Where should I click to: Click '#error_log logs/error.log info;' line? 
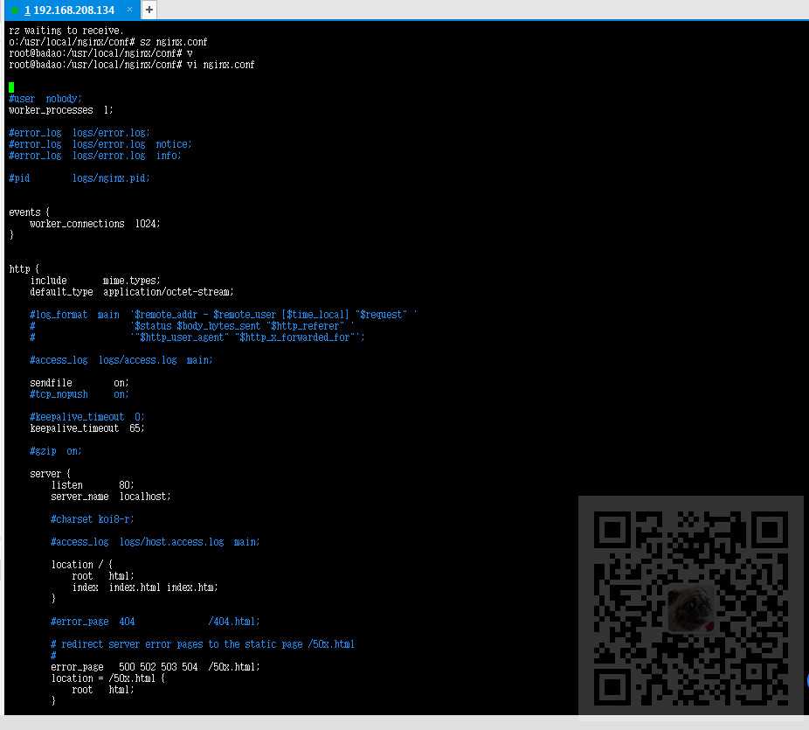[95, 156]
